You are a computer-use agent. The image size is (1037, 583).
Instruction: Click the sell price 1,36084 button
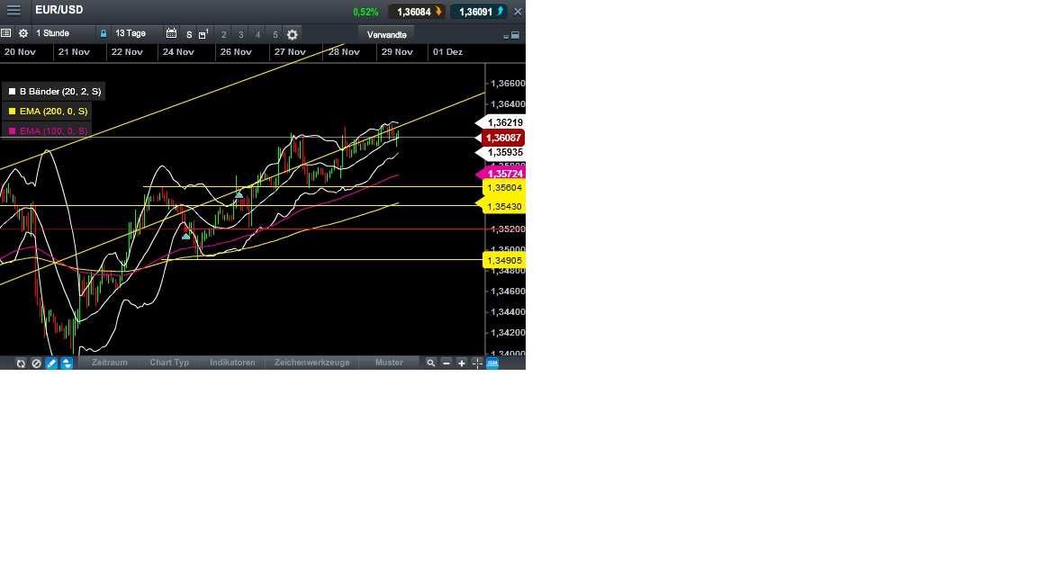pos(415,11)
